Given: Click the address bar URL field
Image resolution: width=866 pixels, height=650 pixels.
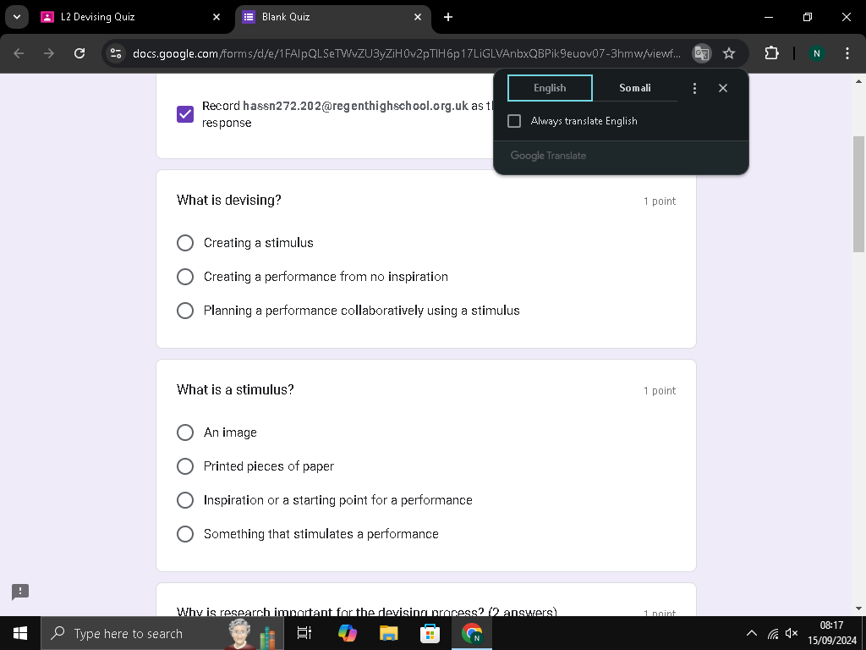Looking at the screenshot, I should (x=407, y=53).
